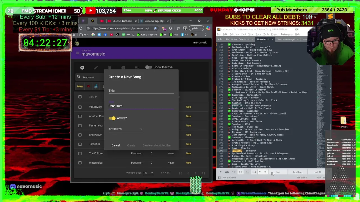The height and width of the screenshot is (202, 360).
Task: Click Cancel in Create a New Song
Action: (116, 145)
